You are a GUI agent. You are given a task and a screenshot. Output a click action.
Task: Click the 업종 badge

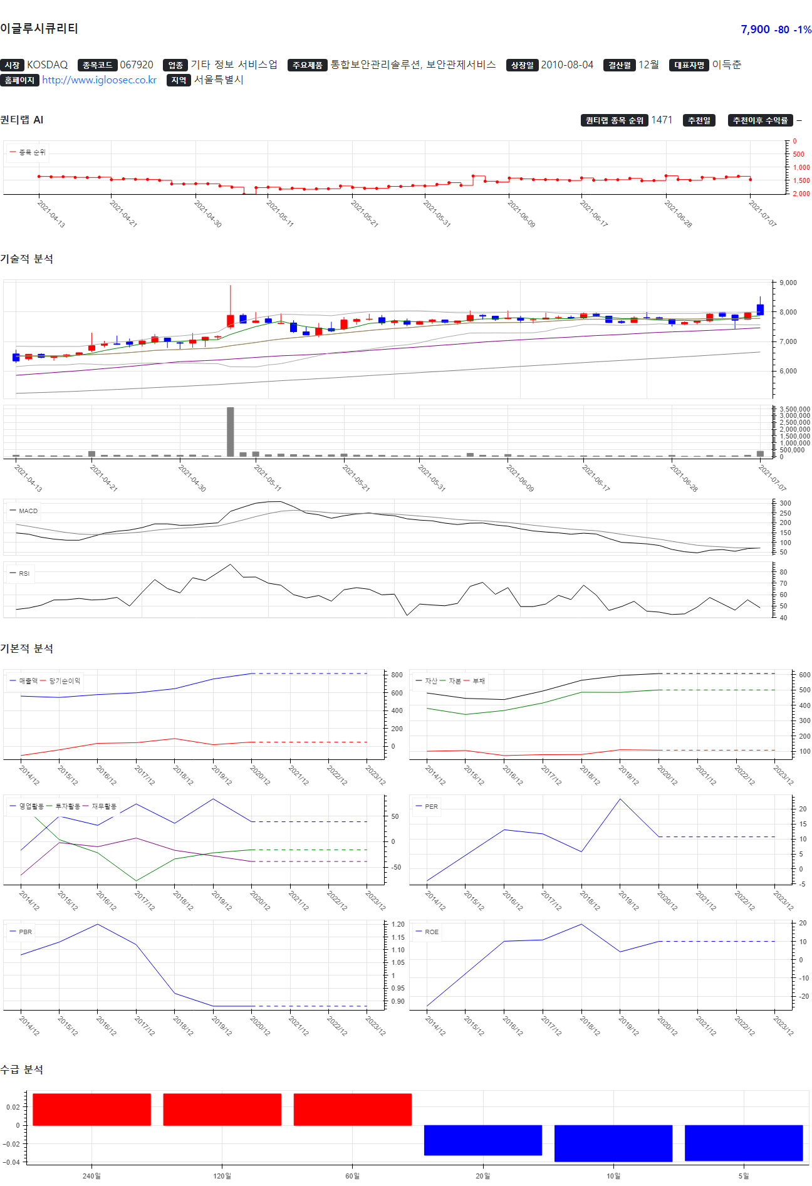click(175, 65)
